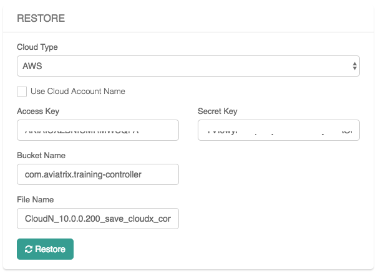Enable the Use Cloud Account Name checkbox
Viewport: 378px width, 274px height.
[22, 92]
